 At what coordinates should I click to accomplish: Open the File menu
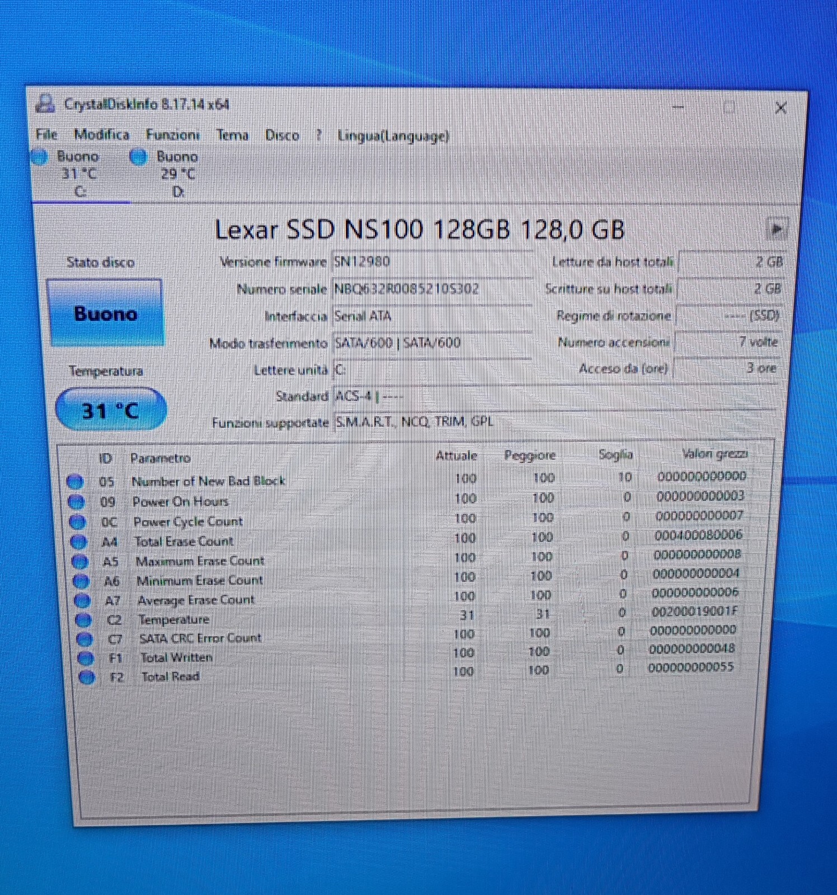pos(46,134)
